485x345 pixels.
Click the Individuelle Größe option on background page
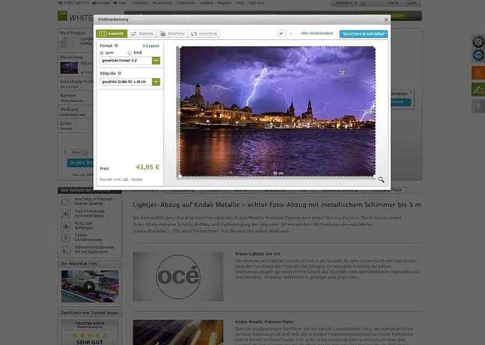75,84
